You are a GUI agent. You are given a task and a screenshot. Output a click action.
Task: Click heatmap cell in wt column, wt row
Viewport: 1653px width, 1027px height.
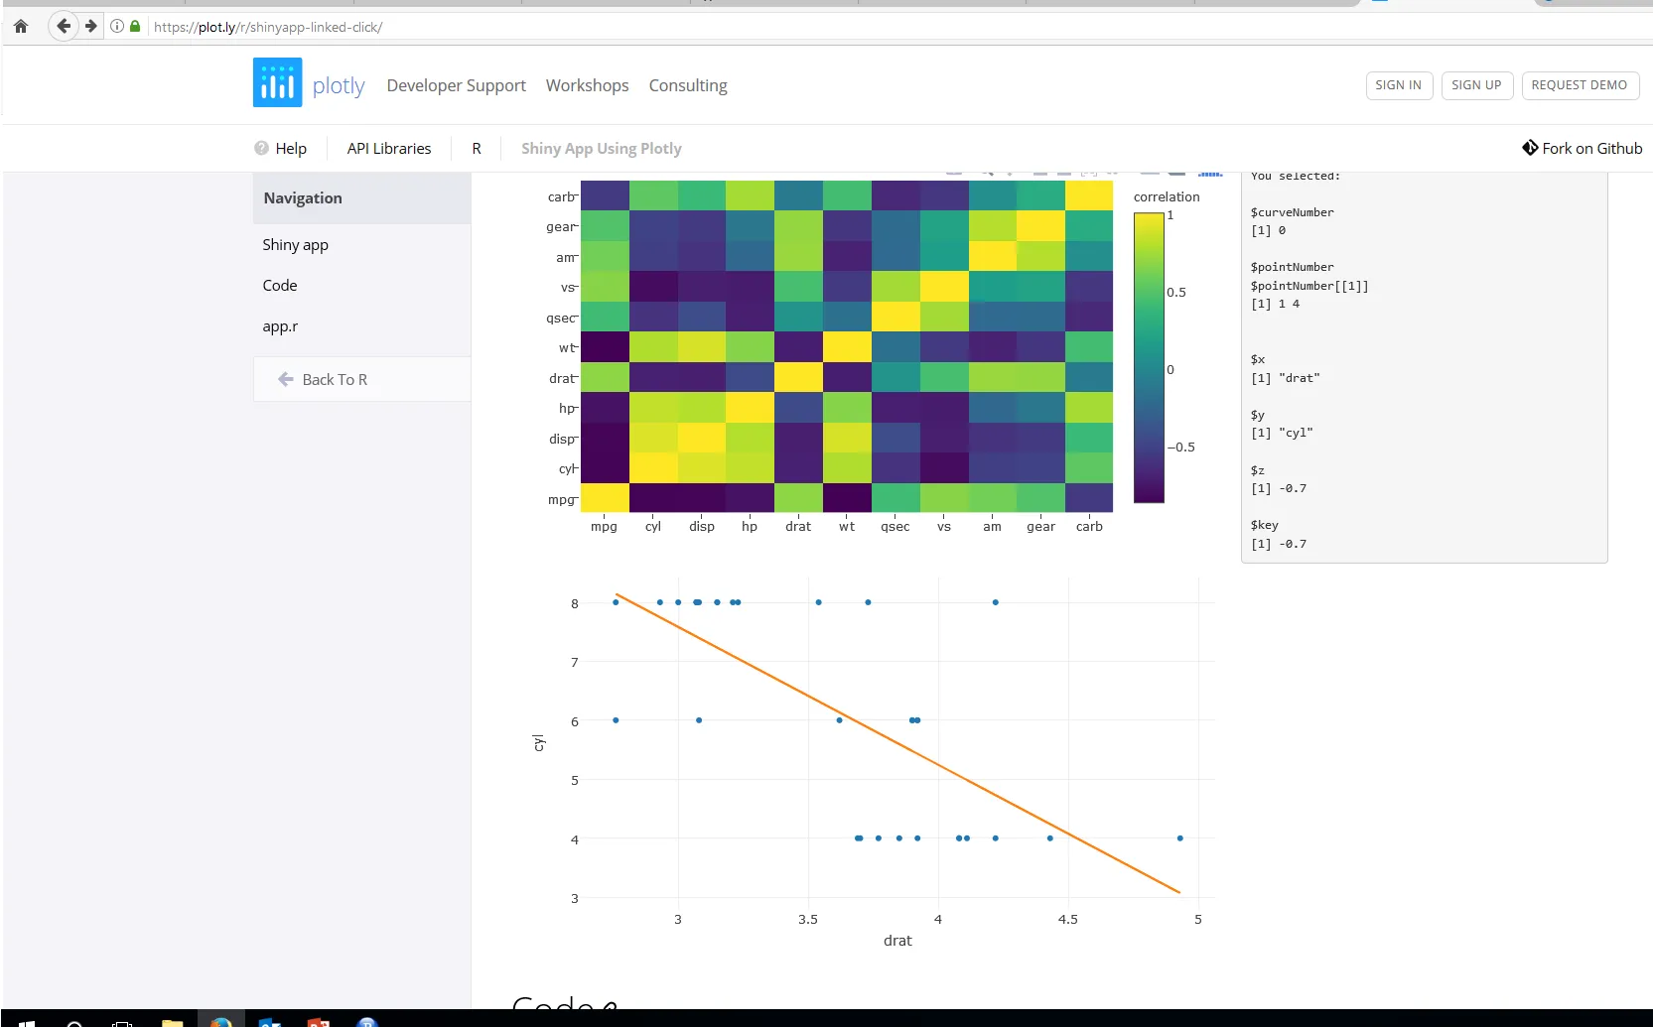[x=847, y=346]
